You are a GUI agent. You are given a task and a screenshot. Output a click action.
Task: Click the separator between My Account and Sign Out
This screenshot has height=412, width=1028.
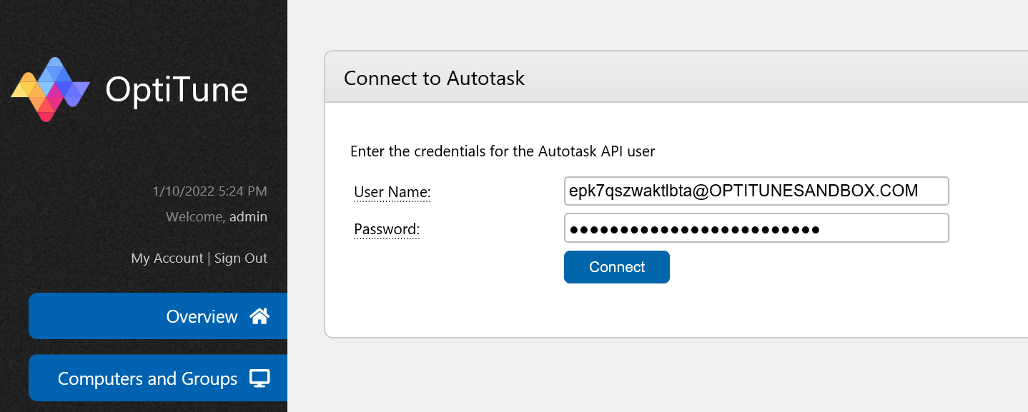[x=209, y=258]
